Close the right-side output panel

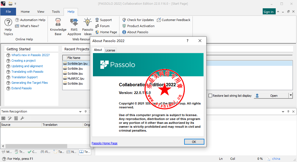coord(293,111)
